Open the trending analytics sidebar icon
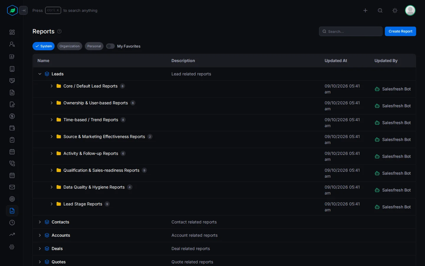 click(x=12, y=234)
